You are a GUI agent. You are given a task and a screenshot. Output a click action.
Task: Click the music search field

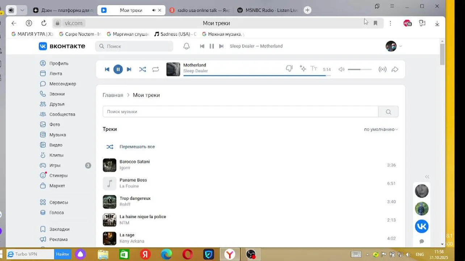(x=240, y=112)
